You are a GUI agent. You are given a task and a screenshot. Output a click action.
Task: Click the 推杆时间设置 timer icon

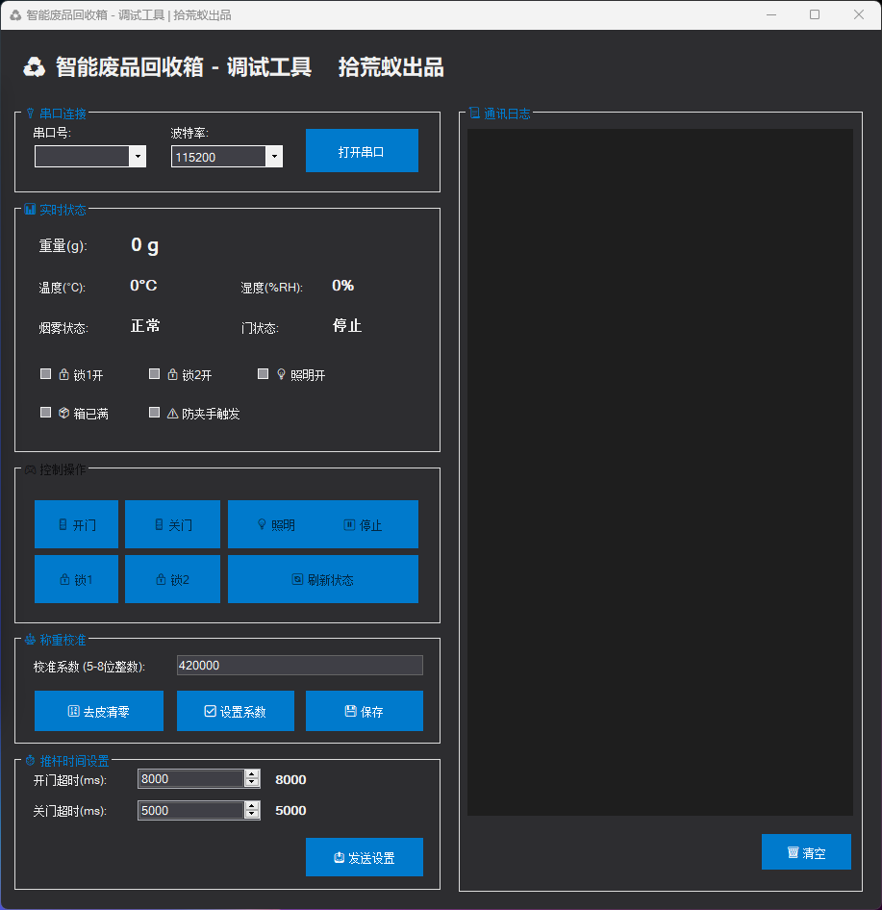coord(30,760)
